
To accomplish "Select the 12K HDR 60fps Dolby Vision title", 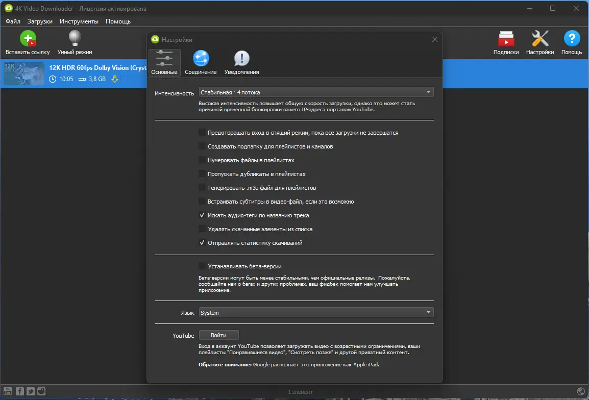I will [x=97, y=68].
